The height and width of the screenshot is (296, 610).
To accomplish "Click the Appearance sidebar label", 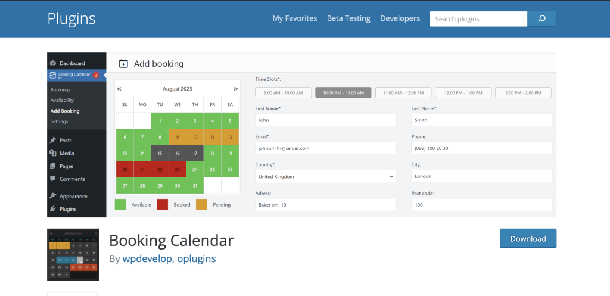I will pos(73,197).
